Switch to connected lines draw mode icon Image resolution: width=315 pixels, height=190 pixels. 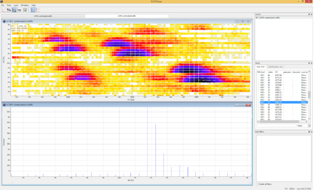click(38, 9)
